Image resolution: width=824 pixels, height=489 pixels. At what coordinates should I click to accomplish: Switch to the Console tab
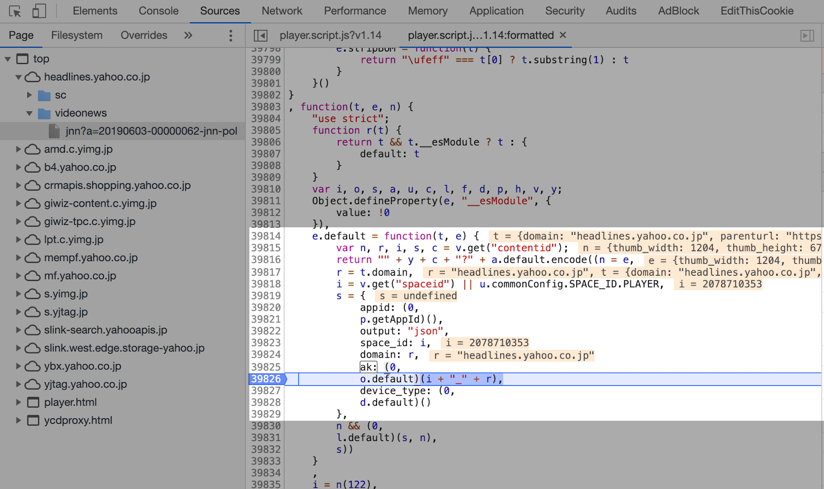point(159,11)
